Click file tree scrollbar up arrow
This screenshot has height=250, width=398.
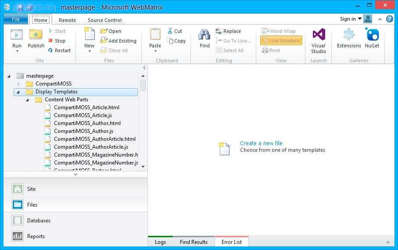[x=143, y=76]
